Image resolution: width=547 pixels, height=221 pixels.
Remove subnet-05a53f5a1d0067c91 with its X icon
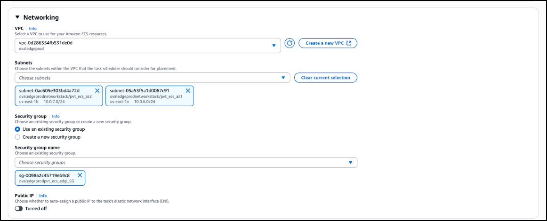[x=188, y=90]
